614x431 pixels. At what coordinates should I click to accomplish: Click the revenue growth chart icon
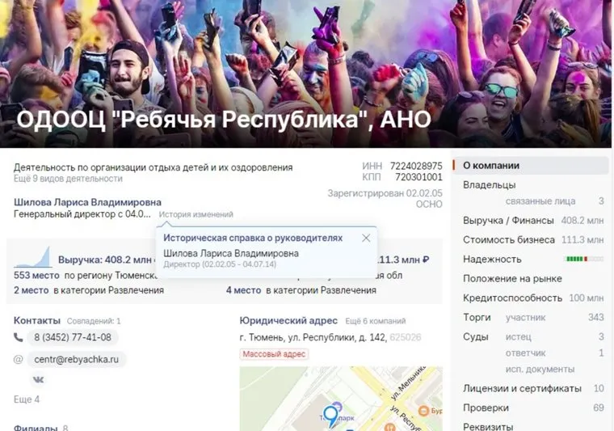(x=33, y=257)
